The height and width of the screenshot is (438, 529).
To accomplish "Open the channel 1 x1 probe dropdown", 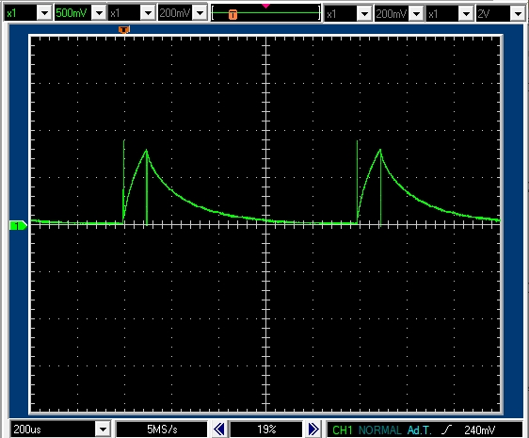I will 44,13.
